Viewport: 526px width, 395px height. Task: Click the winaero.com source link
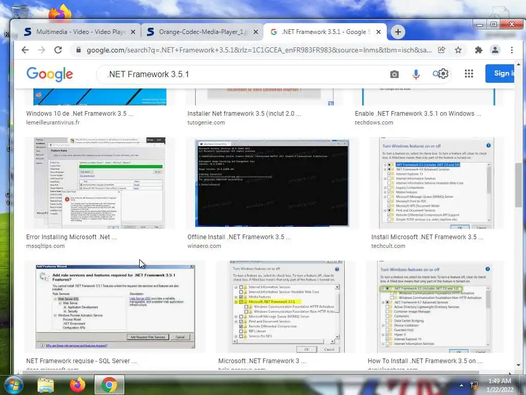tap(204, 246)
